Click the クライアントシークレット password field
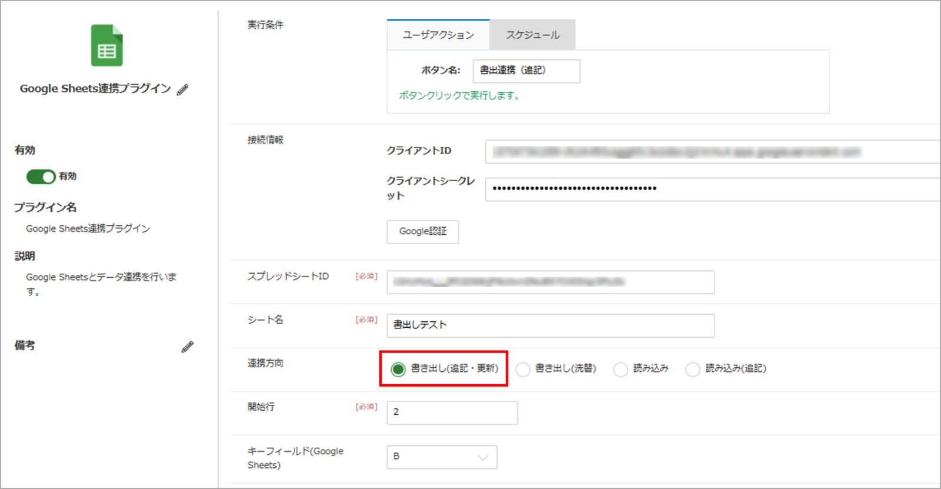 click(712, 189)
